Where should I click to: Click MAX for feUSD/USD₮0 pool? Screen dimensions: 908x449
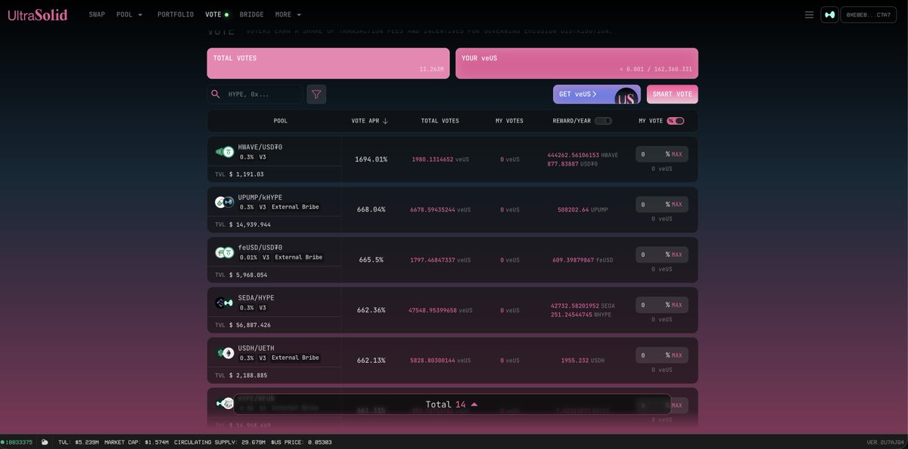pos(676,255)
